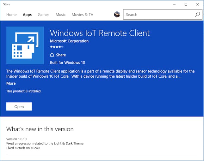Type in the Search box
Viewport: 204px width, 161px height.
coord(158,15)
